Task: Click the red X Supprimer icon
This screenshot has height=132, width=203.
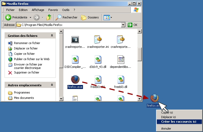Action: [10, 73]
